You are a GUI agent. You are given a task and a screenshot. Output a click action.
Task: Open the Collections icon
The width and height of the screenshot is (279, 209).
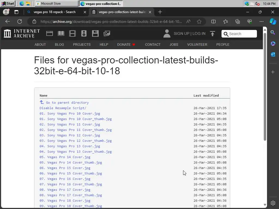238,21
